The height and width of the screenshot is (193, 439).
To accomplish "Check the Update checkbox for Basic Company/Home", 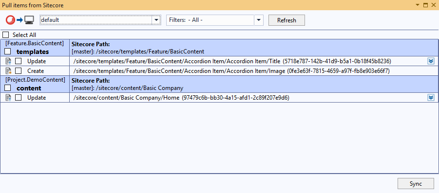I will (18, 98).
